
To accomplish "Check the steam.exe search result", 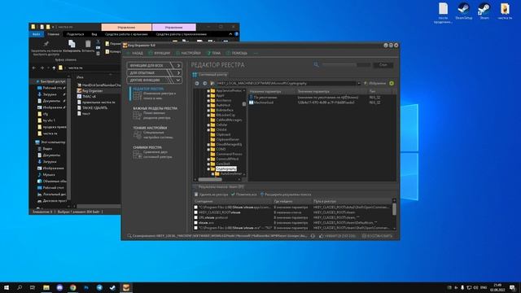I will [x=195, y=223].
